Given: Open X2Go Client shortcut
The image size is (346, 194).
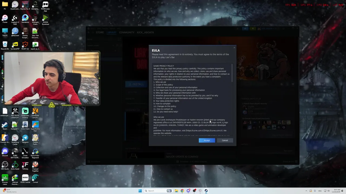Looking at the screenshot, I should [x=25, y=126].
